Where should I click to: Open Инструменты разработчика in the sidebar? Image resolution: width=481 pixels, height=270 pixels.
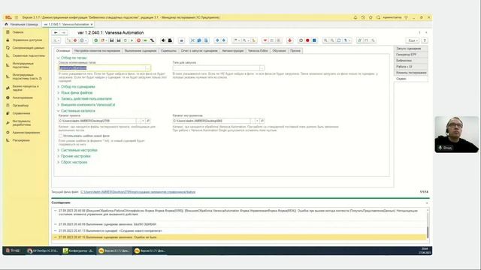(22, 123)
